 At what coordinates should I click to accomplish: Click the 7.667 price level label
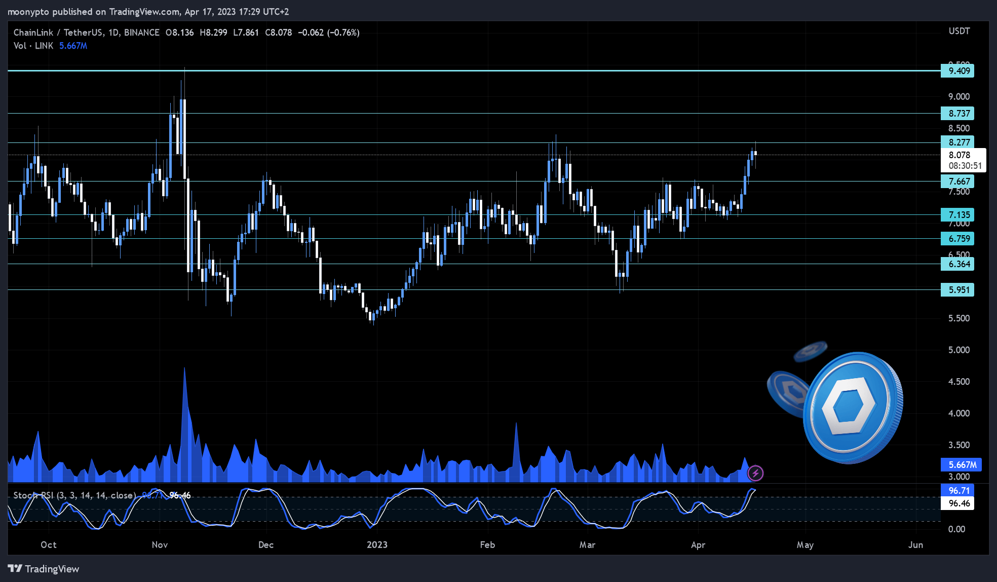point(957,181)
